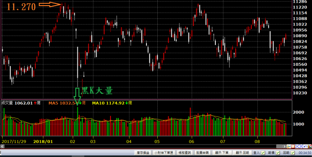Click the mini line-chart icon beside the scrollbar
Screen dimensions: 312x157
tap(289, 146)
